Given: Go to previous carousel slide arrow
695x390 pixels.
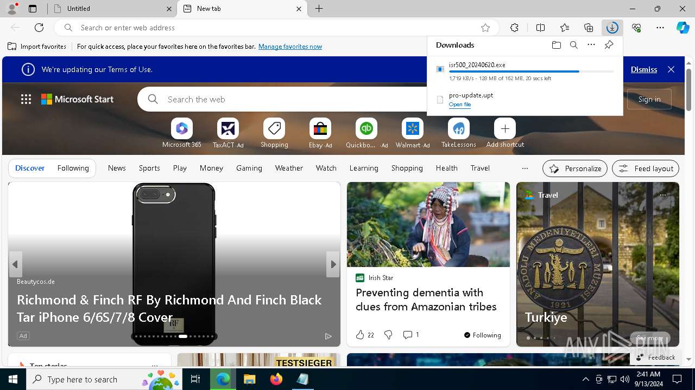Looking at the screenshot, I should (x=15, y=264).
